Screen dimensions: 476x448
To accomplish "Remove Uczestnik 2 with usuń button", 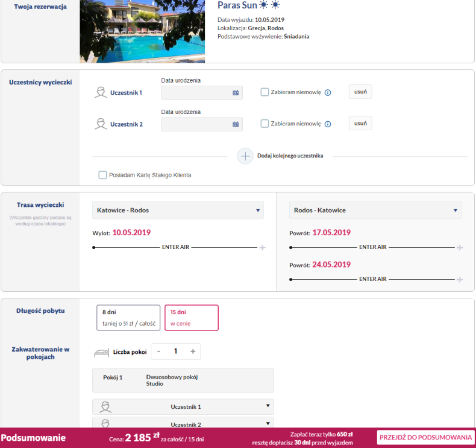I will (360, 124).
